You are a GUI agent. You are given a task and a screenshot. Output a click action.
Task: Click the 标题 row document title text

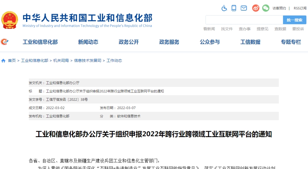tap(105, 91)
